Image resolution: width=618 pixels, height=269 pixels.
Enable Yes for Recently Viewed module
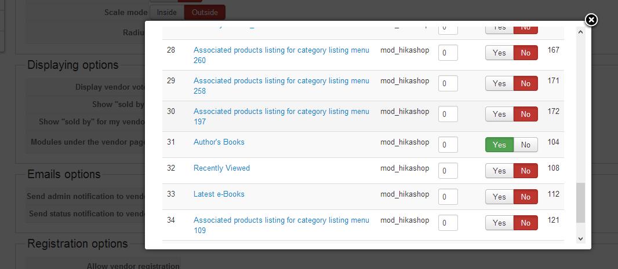point(499,171)
